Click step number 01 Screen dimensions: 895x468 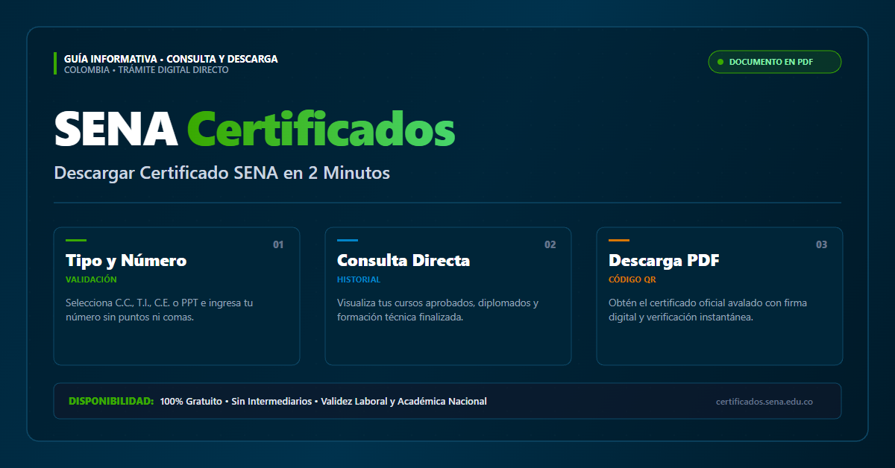click(278, 244)
